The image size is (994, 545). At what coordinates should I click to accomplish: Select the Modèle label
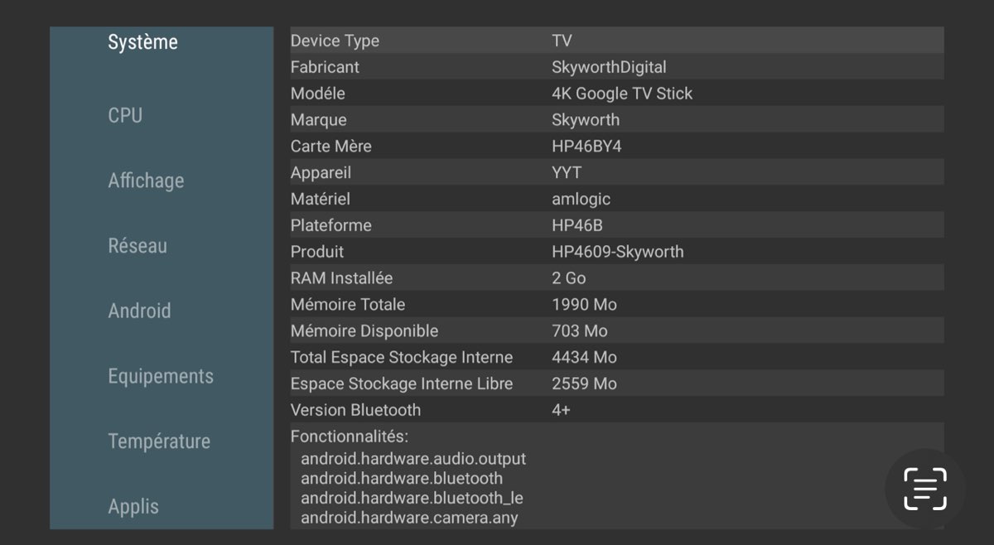coord(317,94)
